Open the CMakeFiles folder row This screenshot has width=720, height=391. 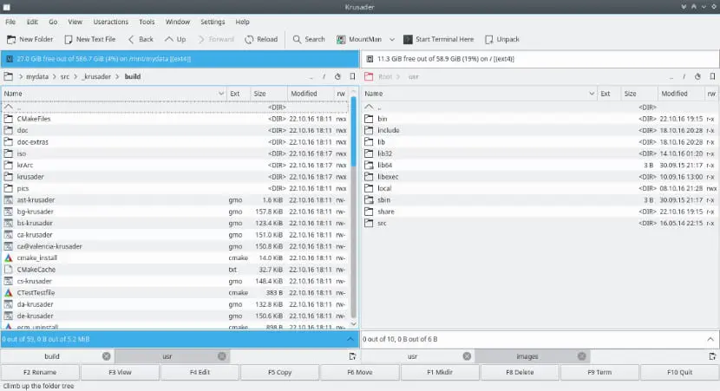(x=175, y=119)
